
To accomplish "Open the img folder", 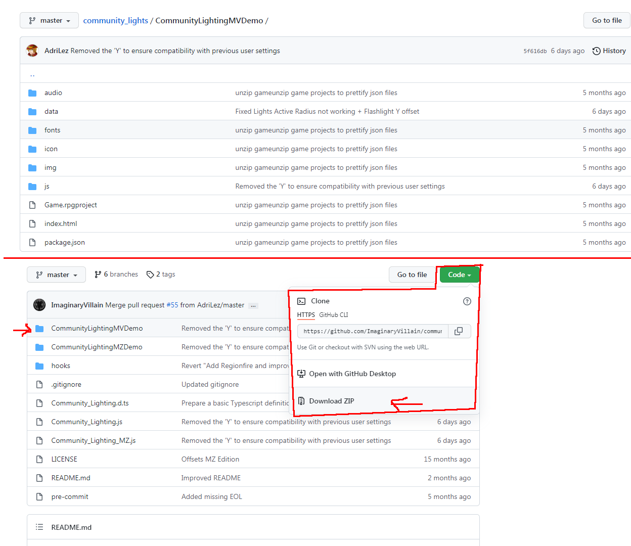I will 50,167.
